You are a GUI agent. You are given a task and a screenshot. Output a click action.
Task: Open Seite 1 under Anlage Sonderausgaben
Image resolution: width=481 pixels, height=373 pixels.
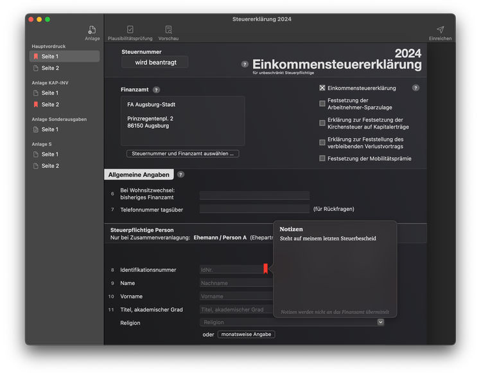[50, 129]
